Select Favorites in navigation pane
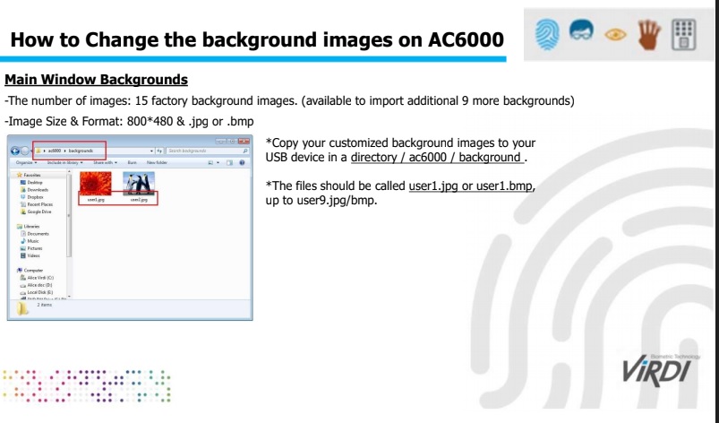 29,175
